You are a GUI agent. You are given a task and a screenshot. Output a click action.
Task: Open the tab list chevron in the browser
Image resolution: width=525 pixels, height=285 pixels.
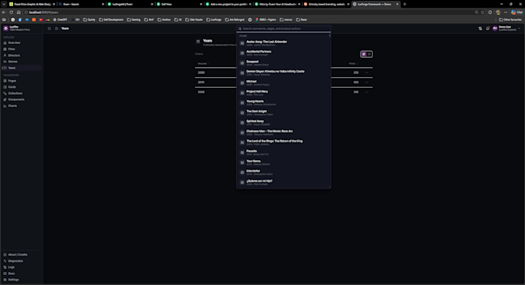pos(4,5)
